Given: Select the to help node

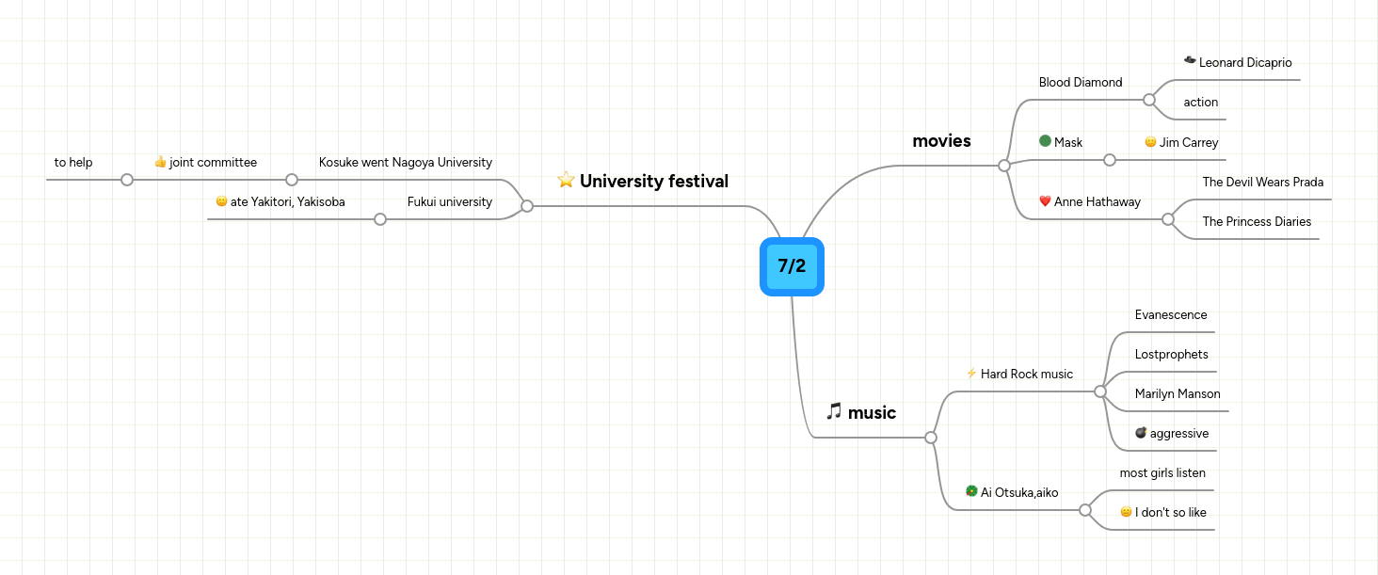Looking at the screenshot, I should tap(73, 162).
